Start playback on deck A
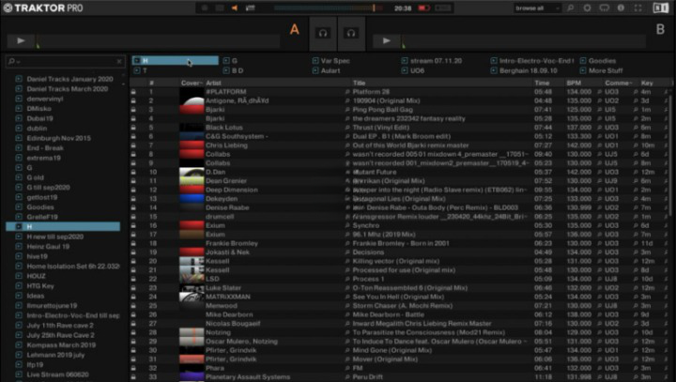The height and width of the screenshot is (382, 676). [21, 41]
